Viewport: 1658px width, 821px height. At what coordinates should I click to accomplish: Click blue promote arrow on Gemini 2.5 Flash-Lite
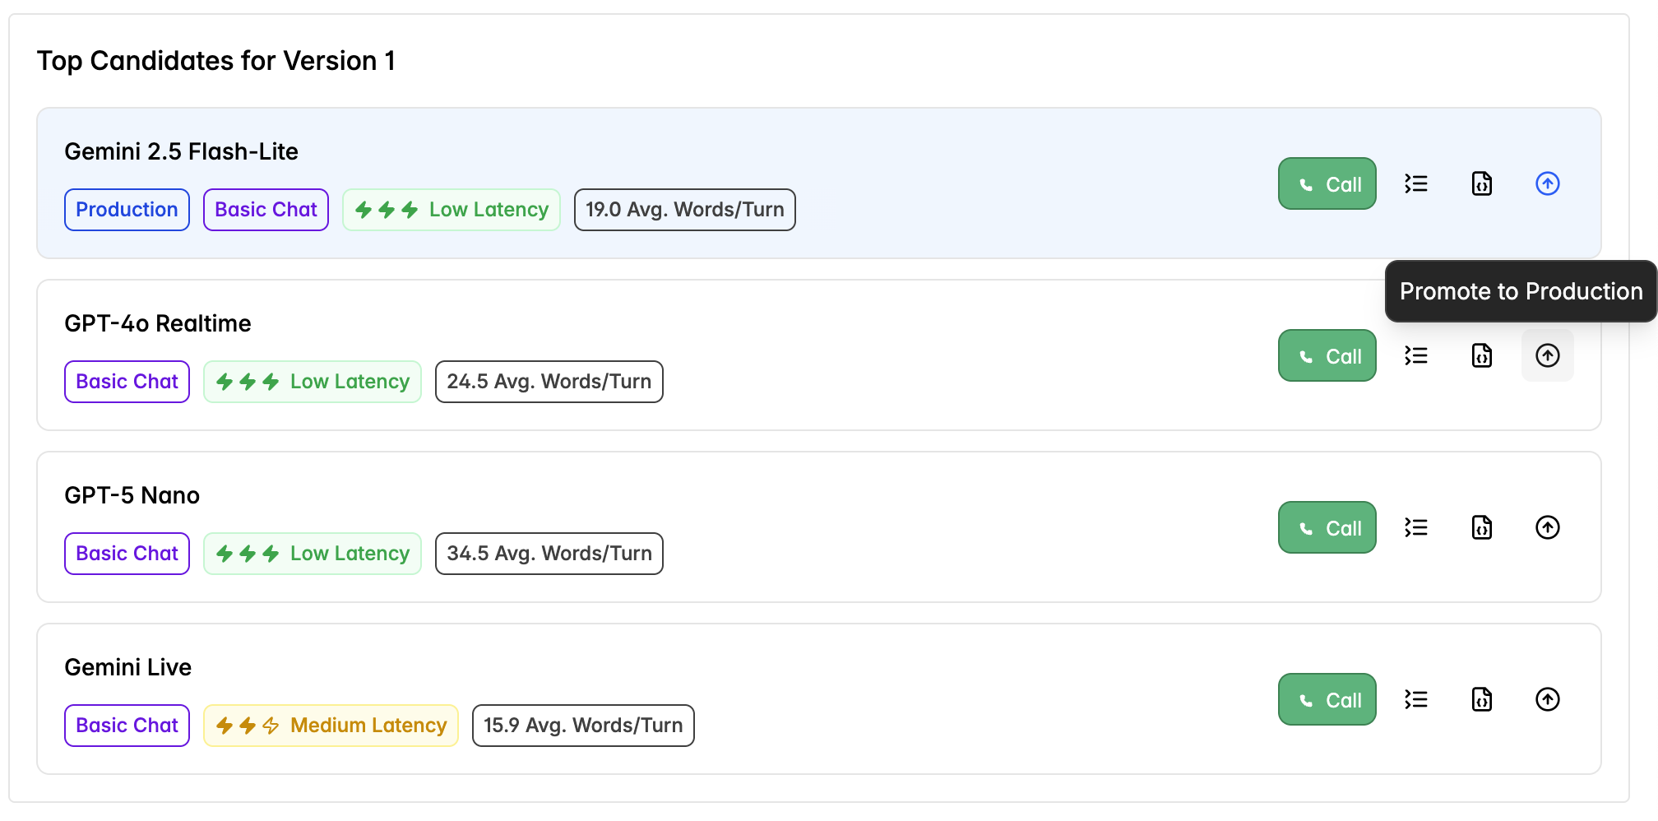point(1548,183)
